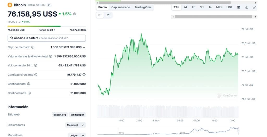267x137 pixels.
Task: Click the Bitcoin orange logo icon
Action: 10,5
